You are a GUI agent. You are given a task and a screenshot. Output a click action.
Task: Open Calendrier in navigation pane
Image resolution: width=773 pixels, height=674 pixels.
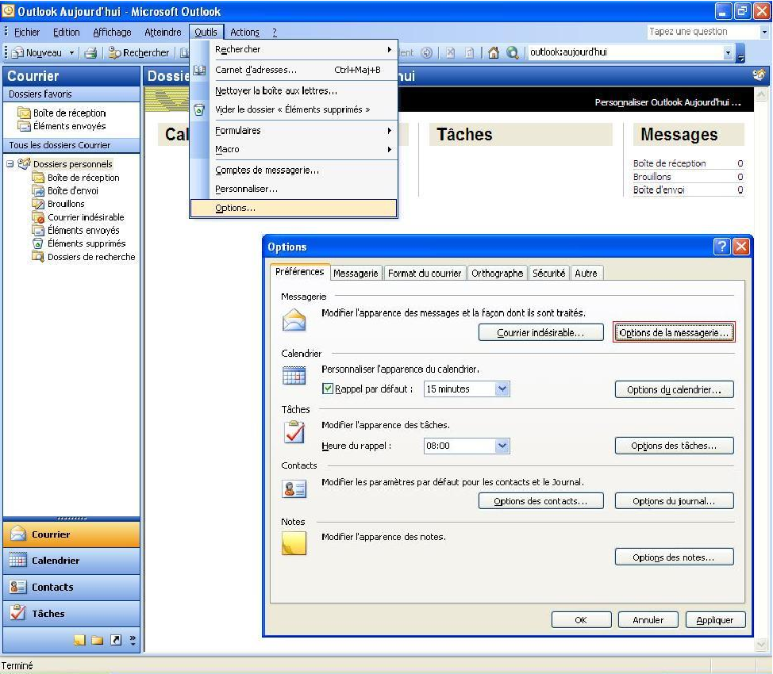point(71,561)
